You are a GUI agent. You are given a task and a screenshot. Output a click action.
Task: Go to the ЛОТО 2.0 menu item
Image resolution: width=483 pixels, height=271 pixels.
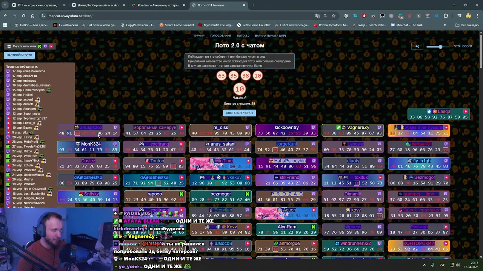coord(243,36)
